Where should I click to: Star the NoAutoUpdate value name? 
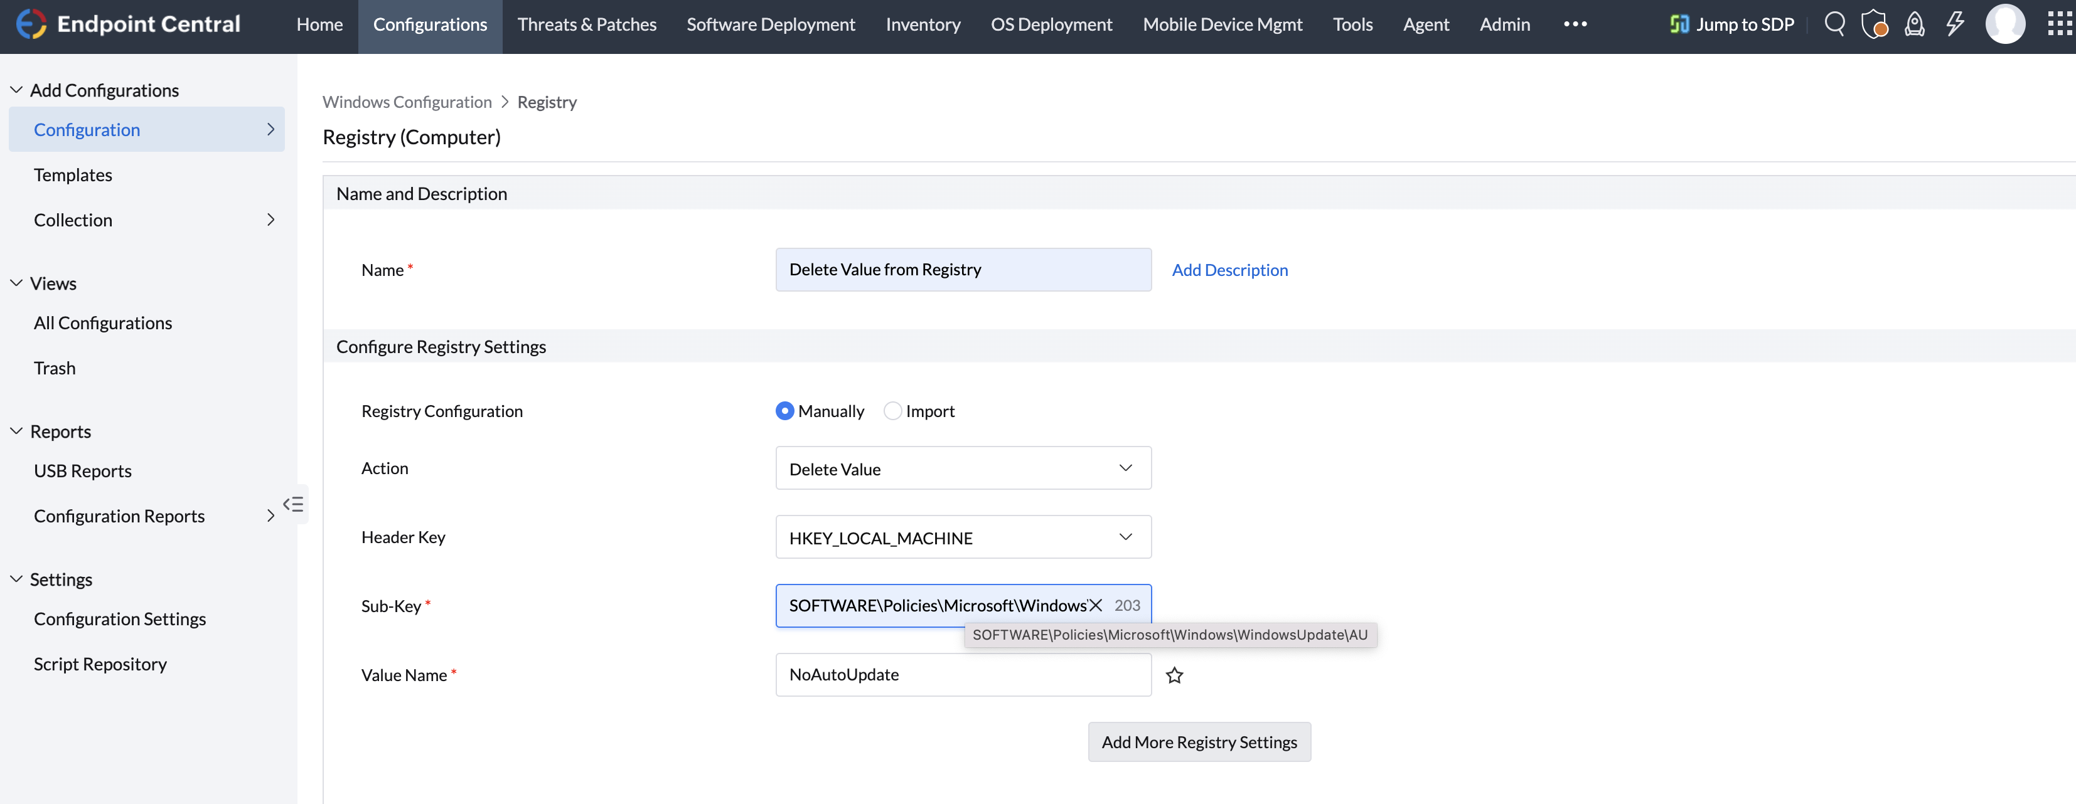[1174, 675]
